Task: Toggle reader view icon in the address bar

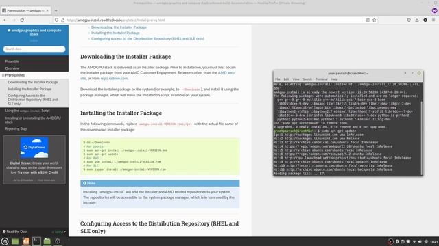Action: [368, 20]
